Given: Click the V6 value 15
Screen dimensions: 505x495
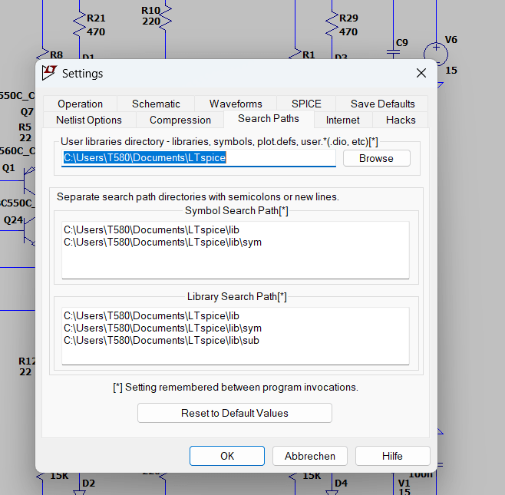Looking at the screenshot, I should click(451, 70).
